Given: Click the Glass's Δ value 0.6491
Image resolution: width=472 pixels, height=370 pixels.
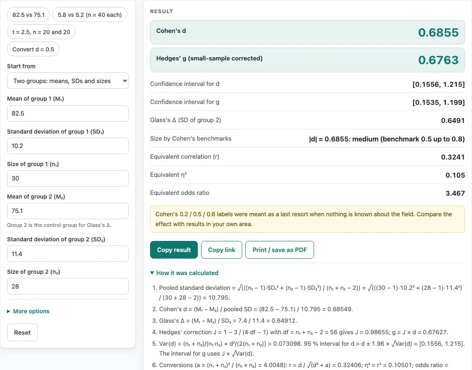Looking at the screenshot, I should point(453,121).
